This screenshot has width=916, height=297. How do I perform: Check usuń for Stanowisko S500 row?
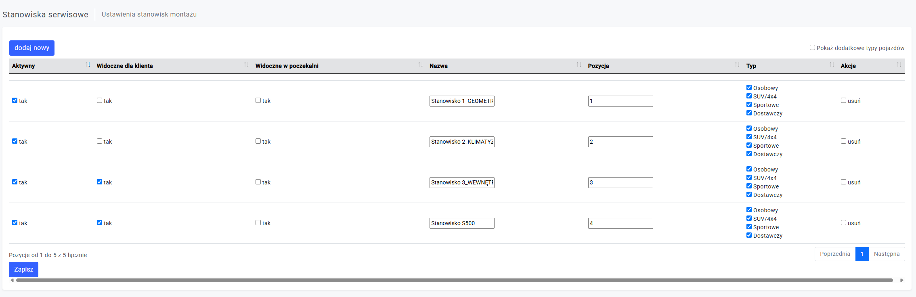843,223
